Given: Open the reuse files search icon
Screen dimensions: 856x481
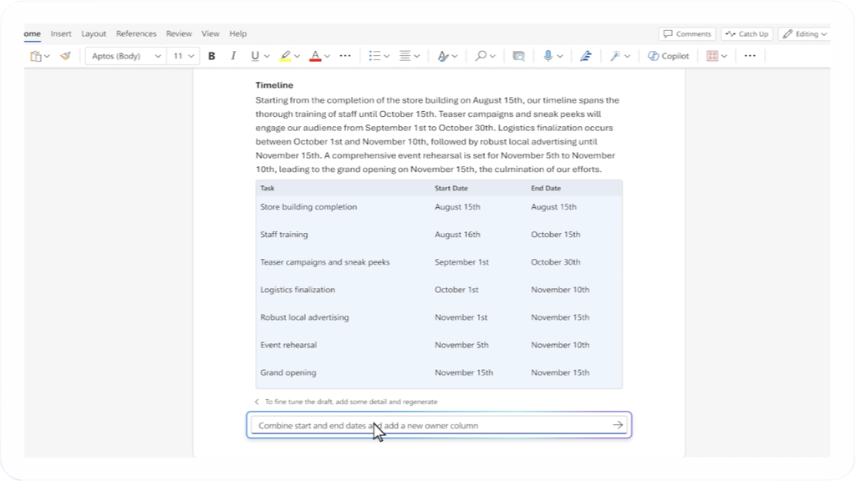Looking at the screenshot, I should tap(518, 56).
